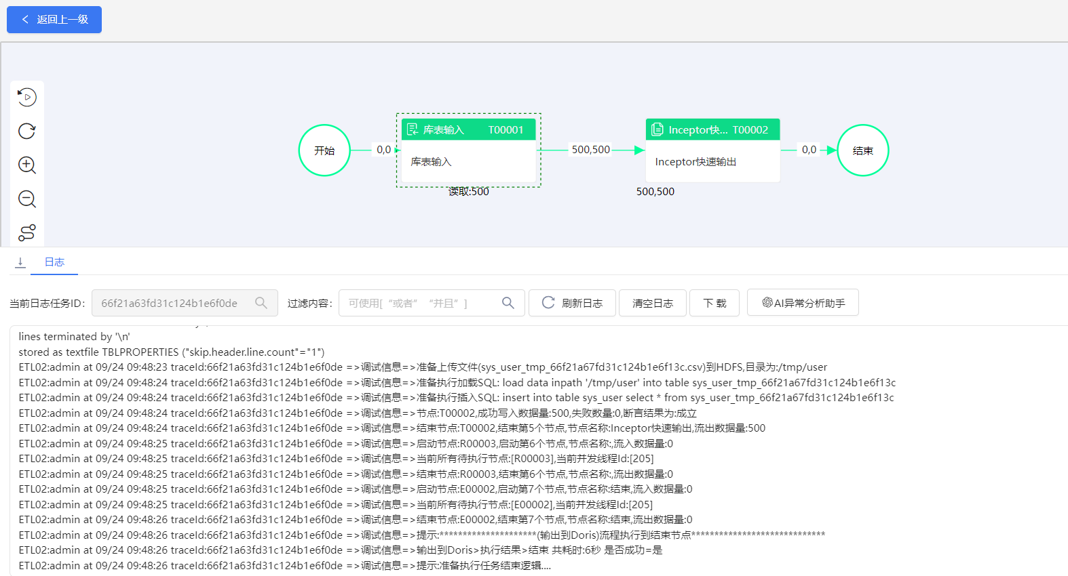
Task: Select the 库表输入 T00001 node header
Action: [x=469, y=129]
